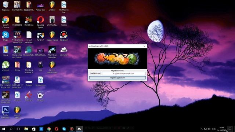Select the HandBrake desktop shortcut
235x132 pixels.
click(29, 21)
